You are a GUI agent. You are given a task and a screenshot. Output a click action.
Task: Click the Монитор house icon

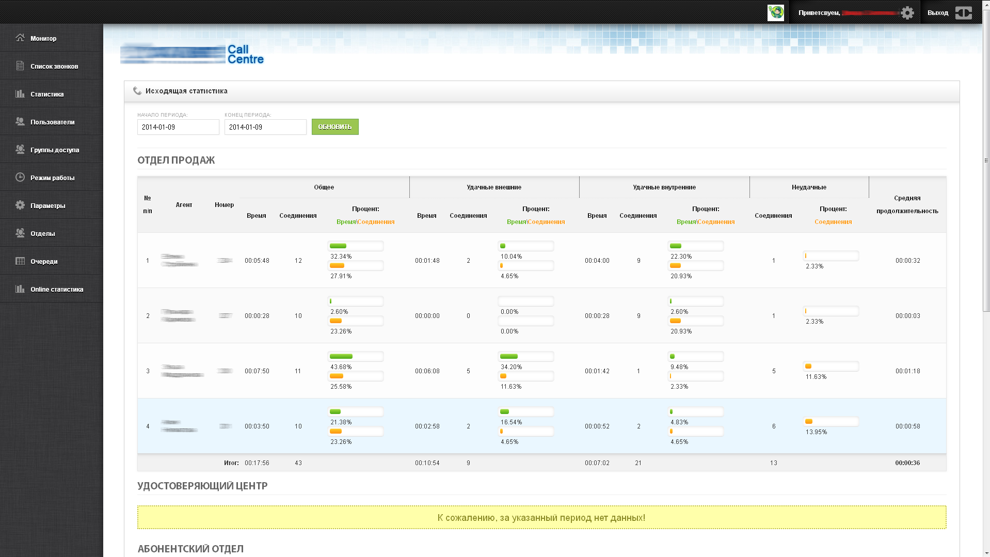click(20, 38)
